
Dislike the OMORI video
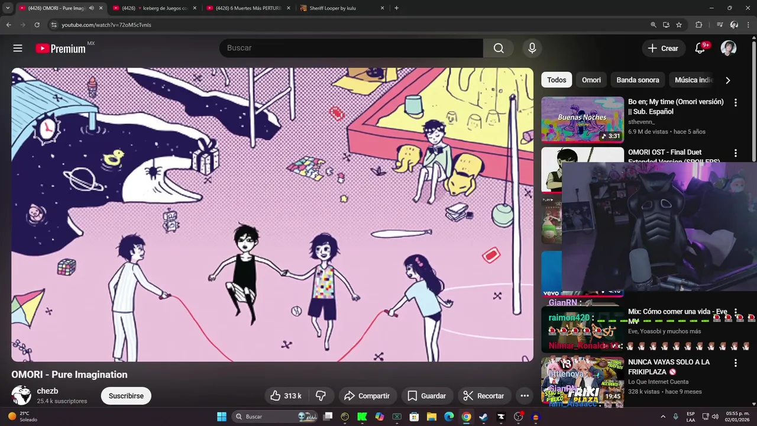321,396
